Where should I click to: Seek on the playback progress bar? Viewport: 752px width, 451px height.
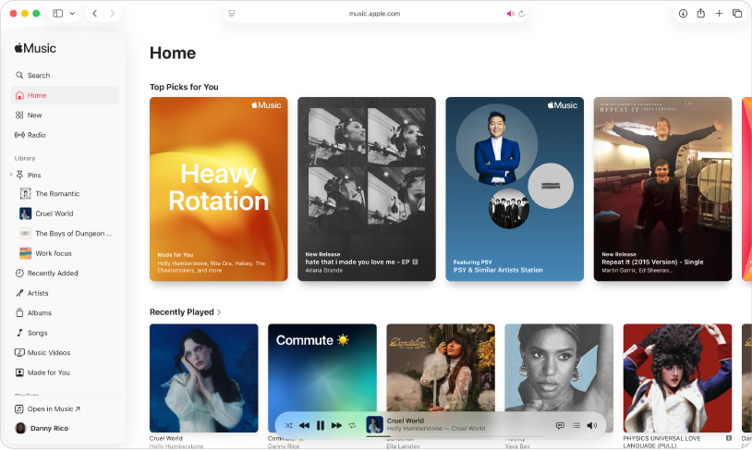coord(455,436)
